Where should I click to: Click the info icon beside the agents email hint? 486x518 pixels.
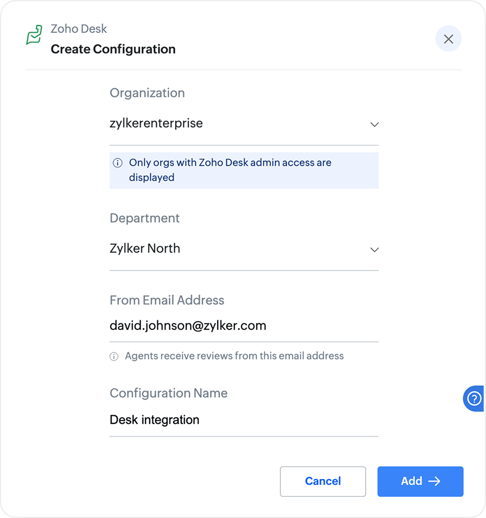click(114, 356)
